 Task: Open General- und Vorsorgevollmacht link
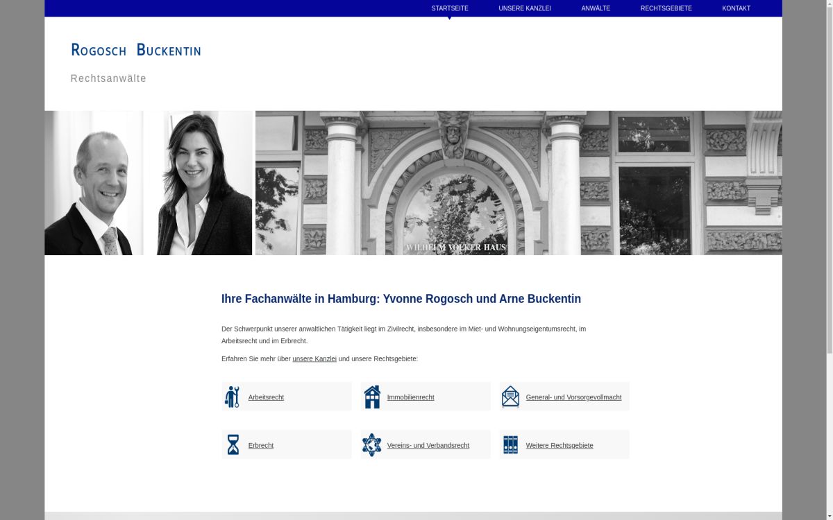click(x=573, y=397)
